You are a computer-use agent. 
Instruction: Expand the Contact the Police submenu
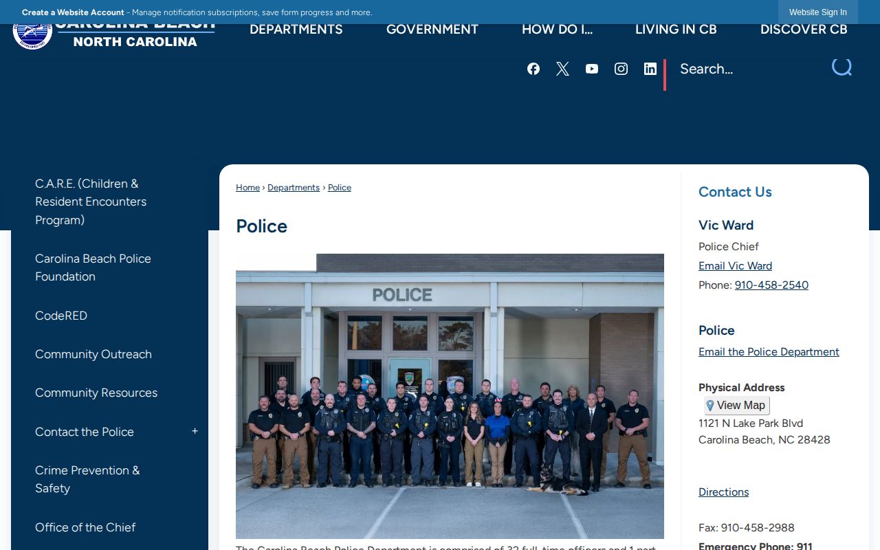[x=195, y=432]
